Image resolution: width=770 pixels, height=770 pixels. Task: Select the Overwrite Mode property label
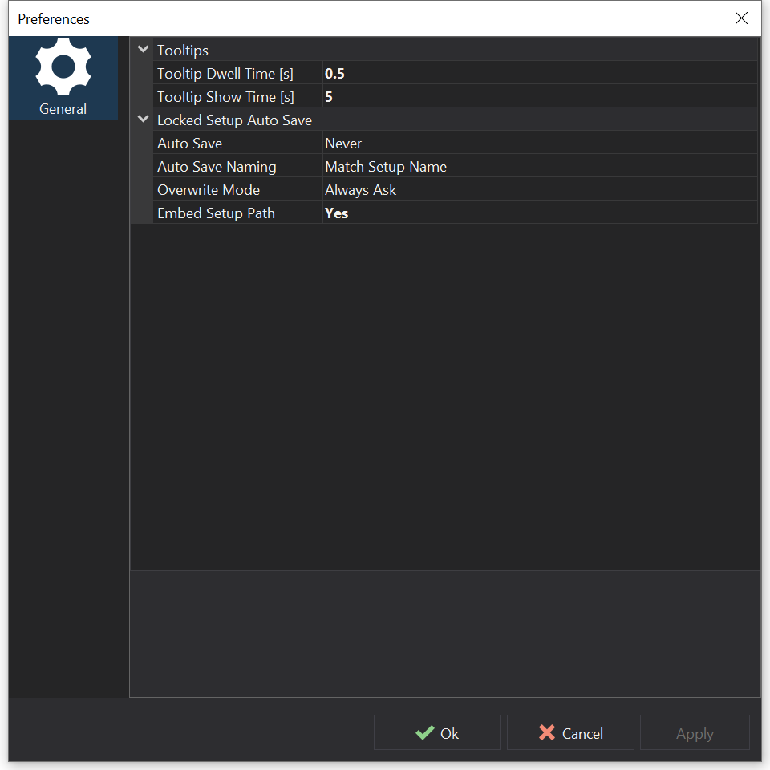tap(209, 190)
